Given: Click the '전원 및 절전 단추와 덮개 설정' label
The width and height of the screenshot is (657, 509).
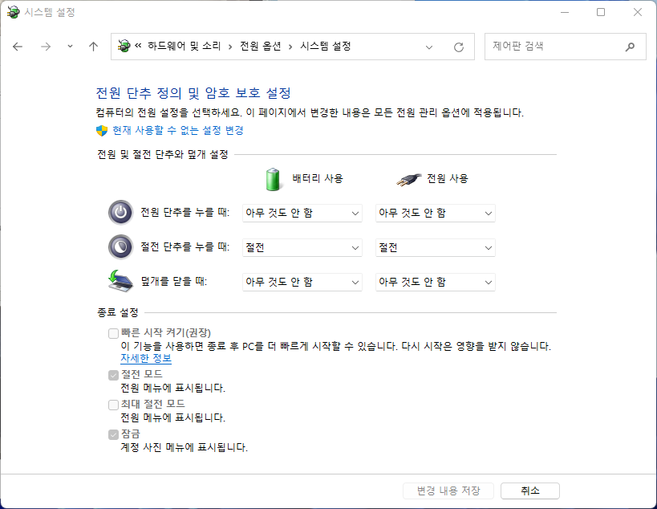Looking at the screenshot, I should tap(163, 154).
